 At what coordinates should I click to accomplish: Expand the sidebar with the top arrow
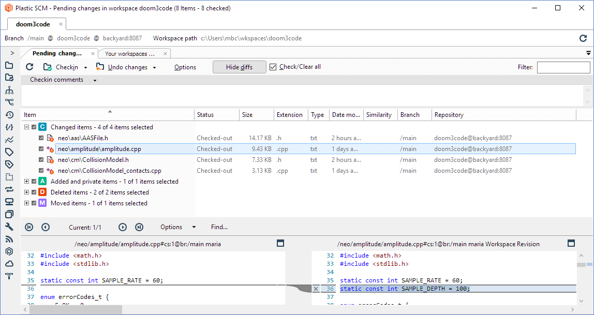point(12,53)
